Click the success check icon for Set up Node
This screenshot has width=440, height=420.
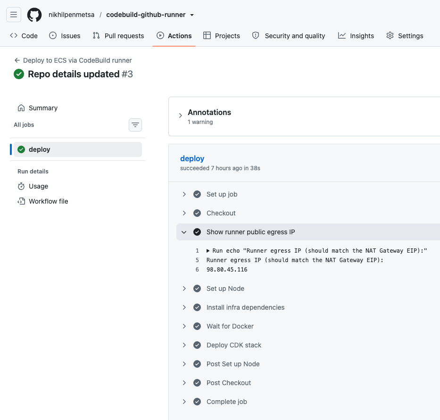197,288
